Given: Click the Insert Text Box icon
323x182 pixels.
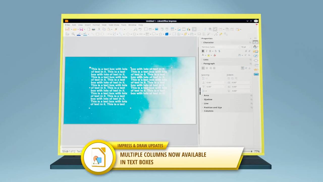Looking at the screenshot, I should pyautogui.click(x=194, y=29).
